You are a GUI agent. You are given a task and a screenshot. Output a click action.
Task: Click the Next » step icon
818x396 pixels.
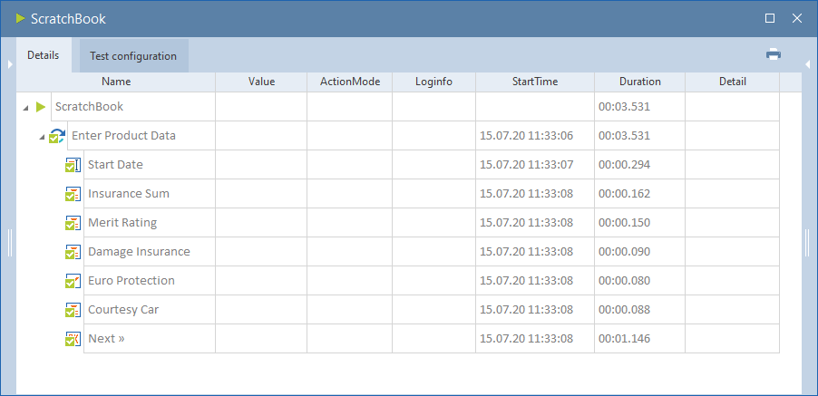(x=73, y=339)
